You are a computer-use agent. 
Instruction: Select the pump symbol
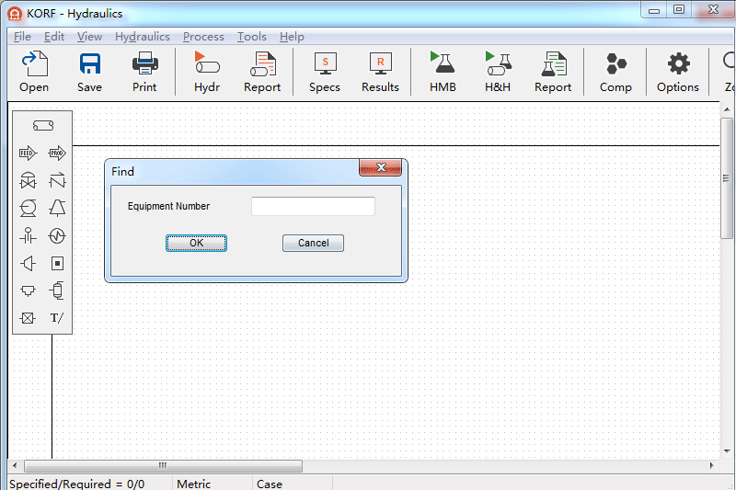point(29,208)
